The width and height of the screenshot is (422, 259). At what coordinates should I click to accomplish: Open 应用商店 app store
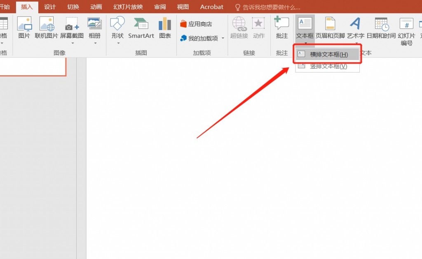196,24
